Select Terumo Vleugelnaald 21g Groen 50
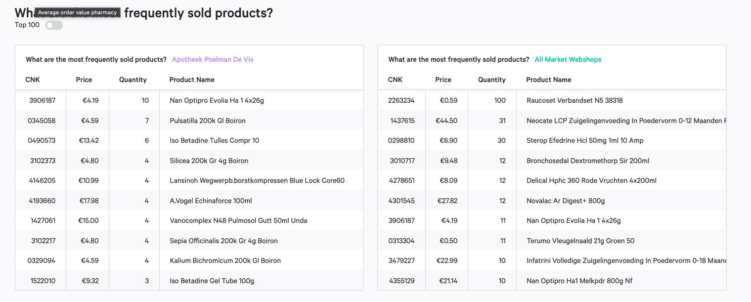This screenshot has height=302, width=751. (581, 241)
